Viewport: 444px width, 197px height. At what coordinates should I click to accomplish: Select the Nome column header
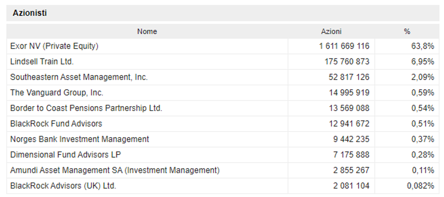coord(147,31)
